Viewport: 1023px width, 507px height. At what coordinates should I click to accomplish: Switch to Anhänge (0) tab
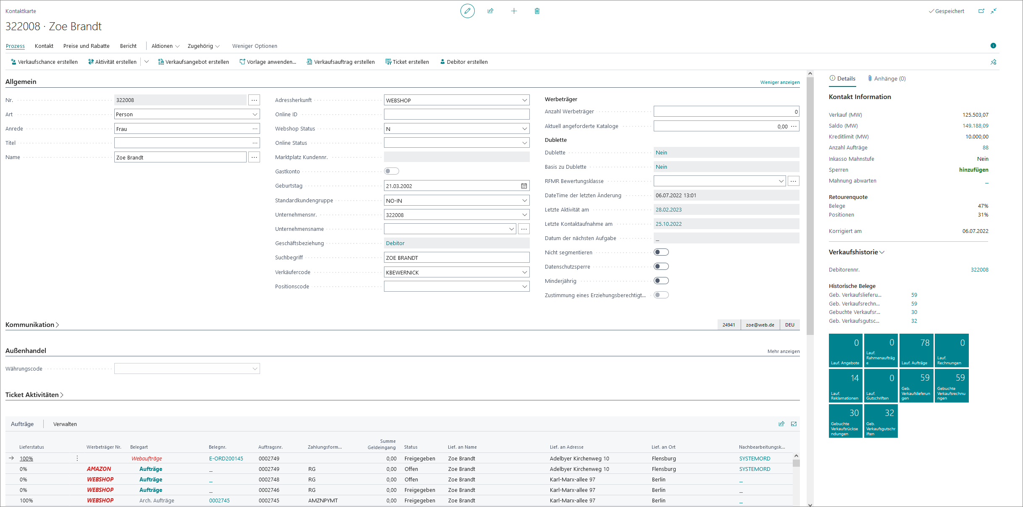coord(886,78)
